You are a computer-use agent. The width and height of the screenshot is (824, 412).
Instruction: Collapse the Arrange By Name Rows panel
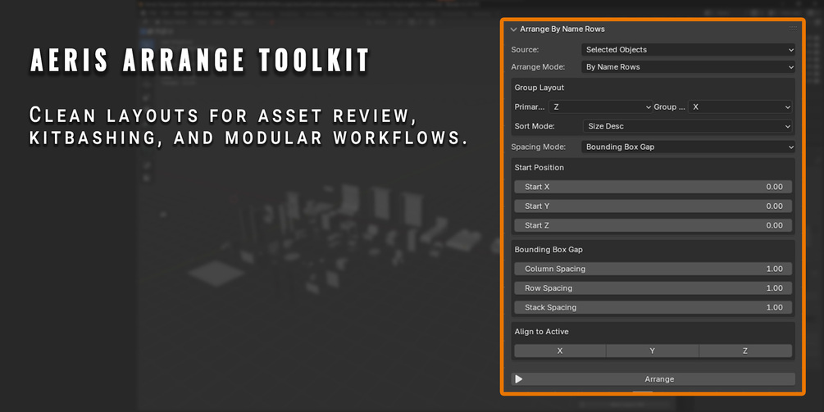513,29
